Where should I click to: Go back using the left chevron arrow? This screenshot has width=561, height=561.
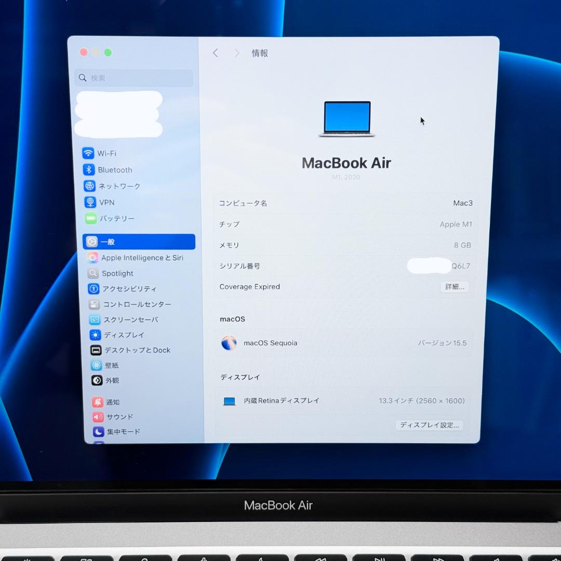pyautogui.click(x=215, y=52)
